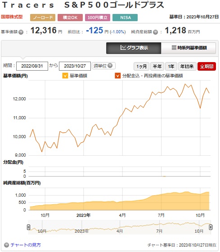
Task: Switch to グラフ表示 tab
Action: (134, 48)
